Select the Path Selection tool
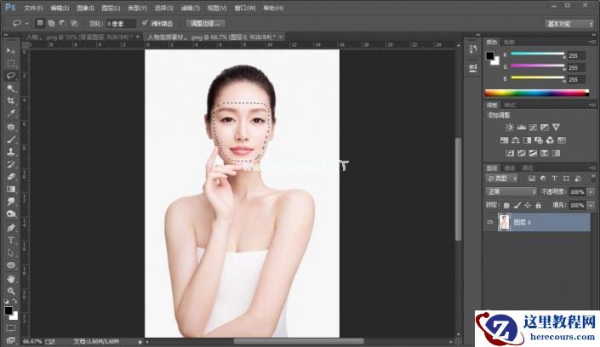The width and height of the screenshot is (600, 347). point(11,253)
